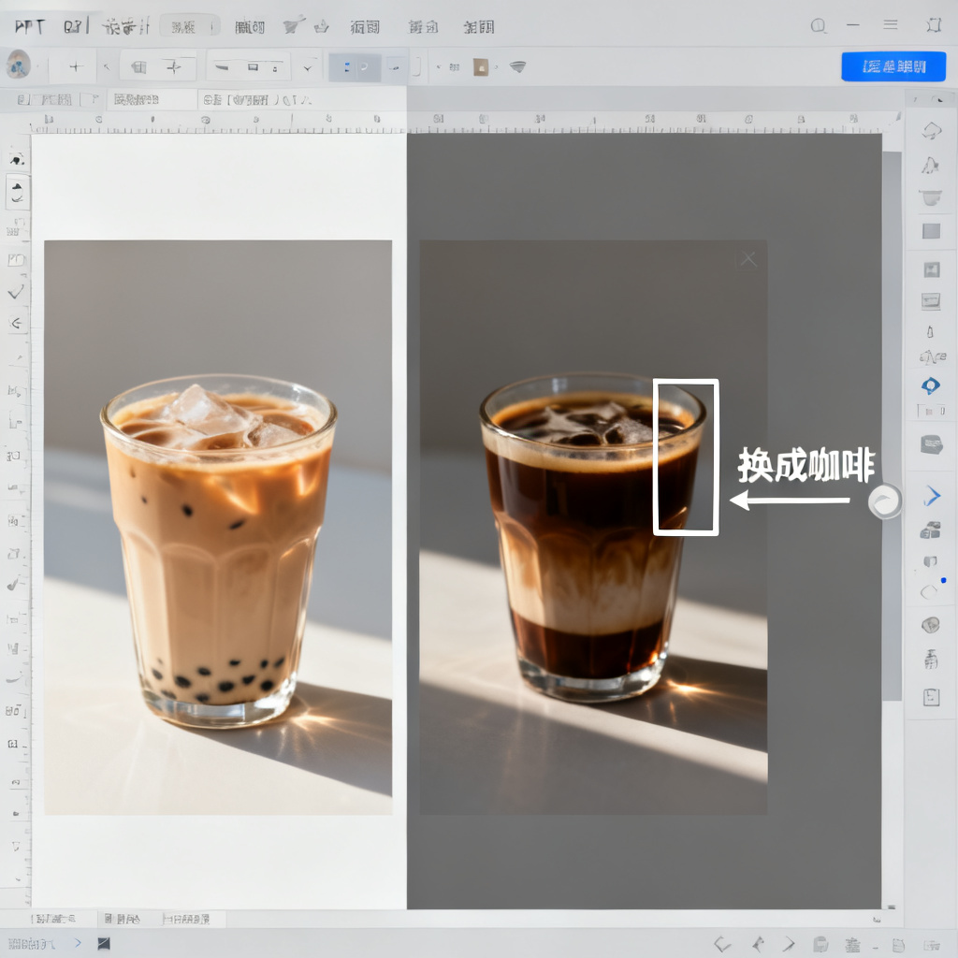The width and height of the screenshot is (958, 958).
Task: Click the globe icon in the right sidebar
Action: [931, 624]
